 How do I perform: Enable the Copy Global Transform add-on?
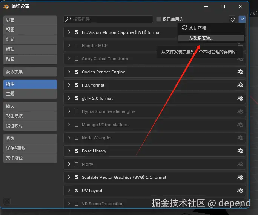[77, 59]
